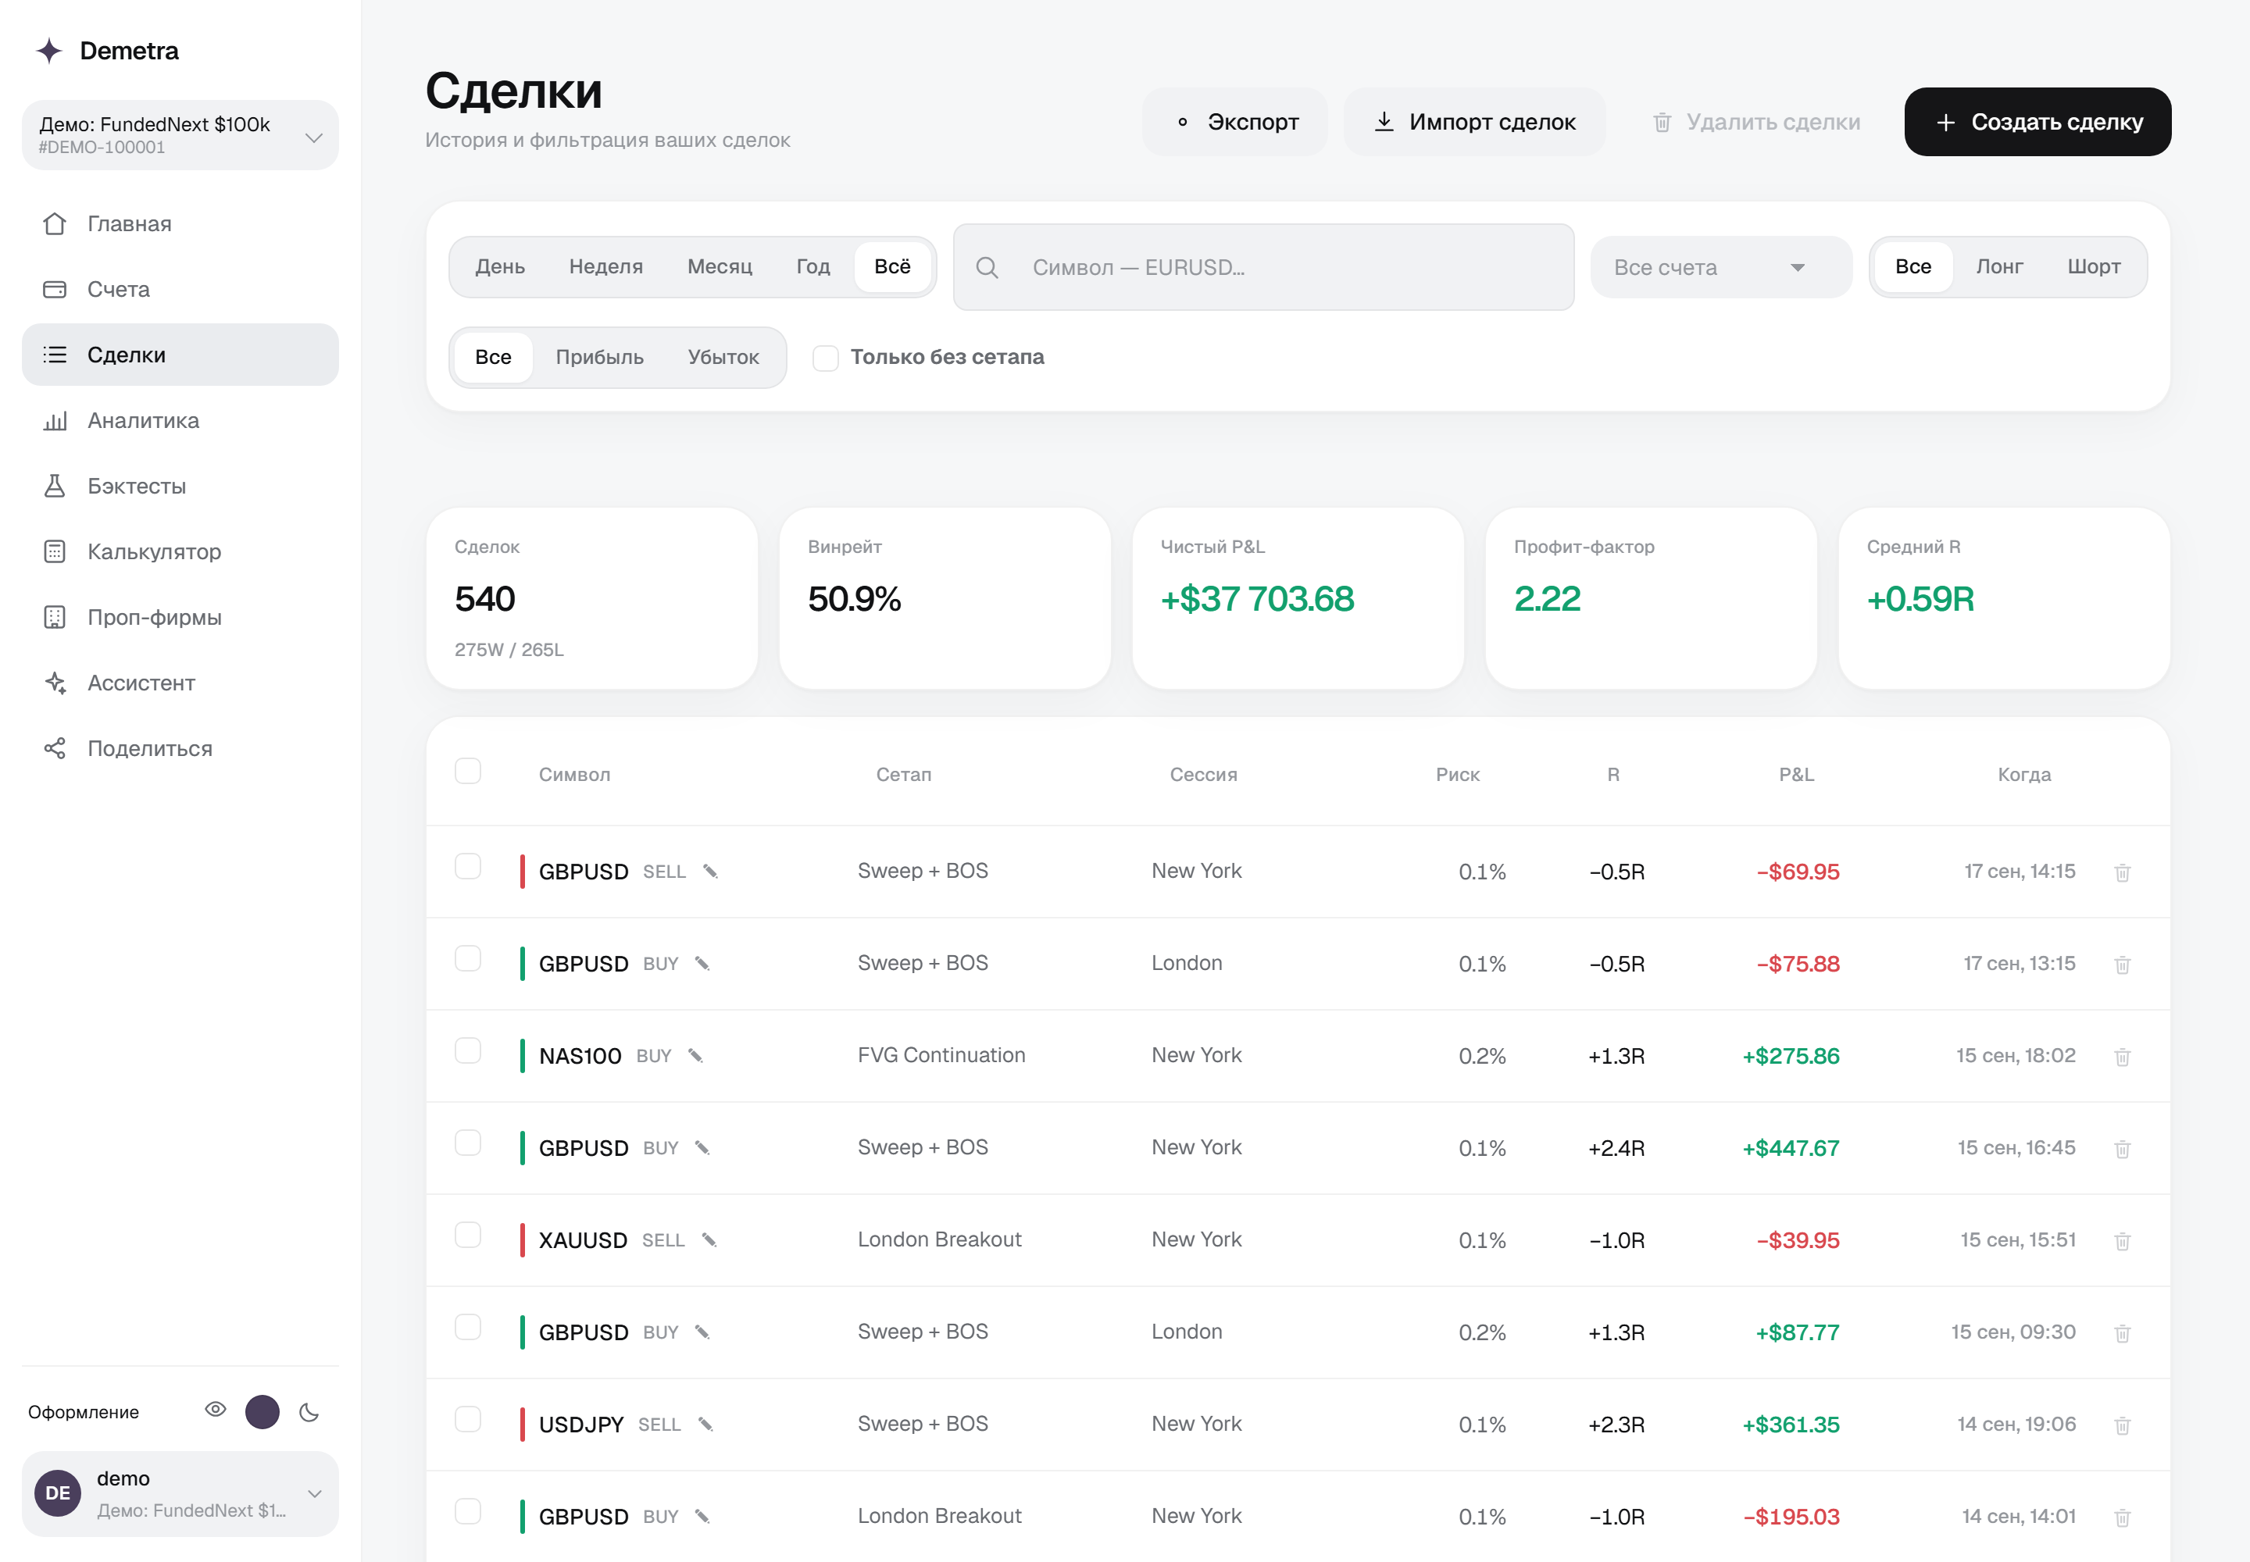Open the Сделки sidebar menu item
This screenshot has height=1562, width=2250.
(180, 355)
